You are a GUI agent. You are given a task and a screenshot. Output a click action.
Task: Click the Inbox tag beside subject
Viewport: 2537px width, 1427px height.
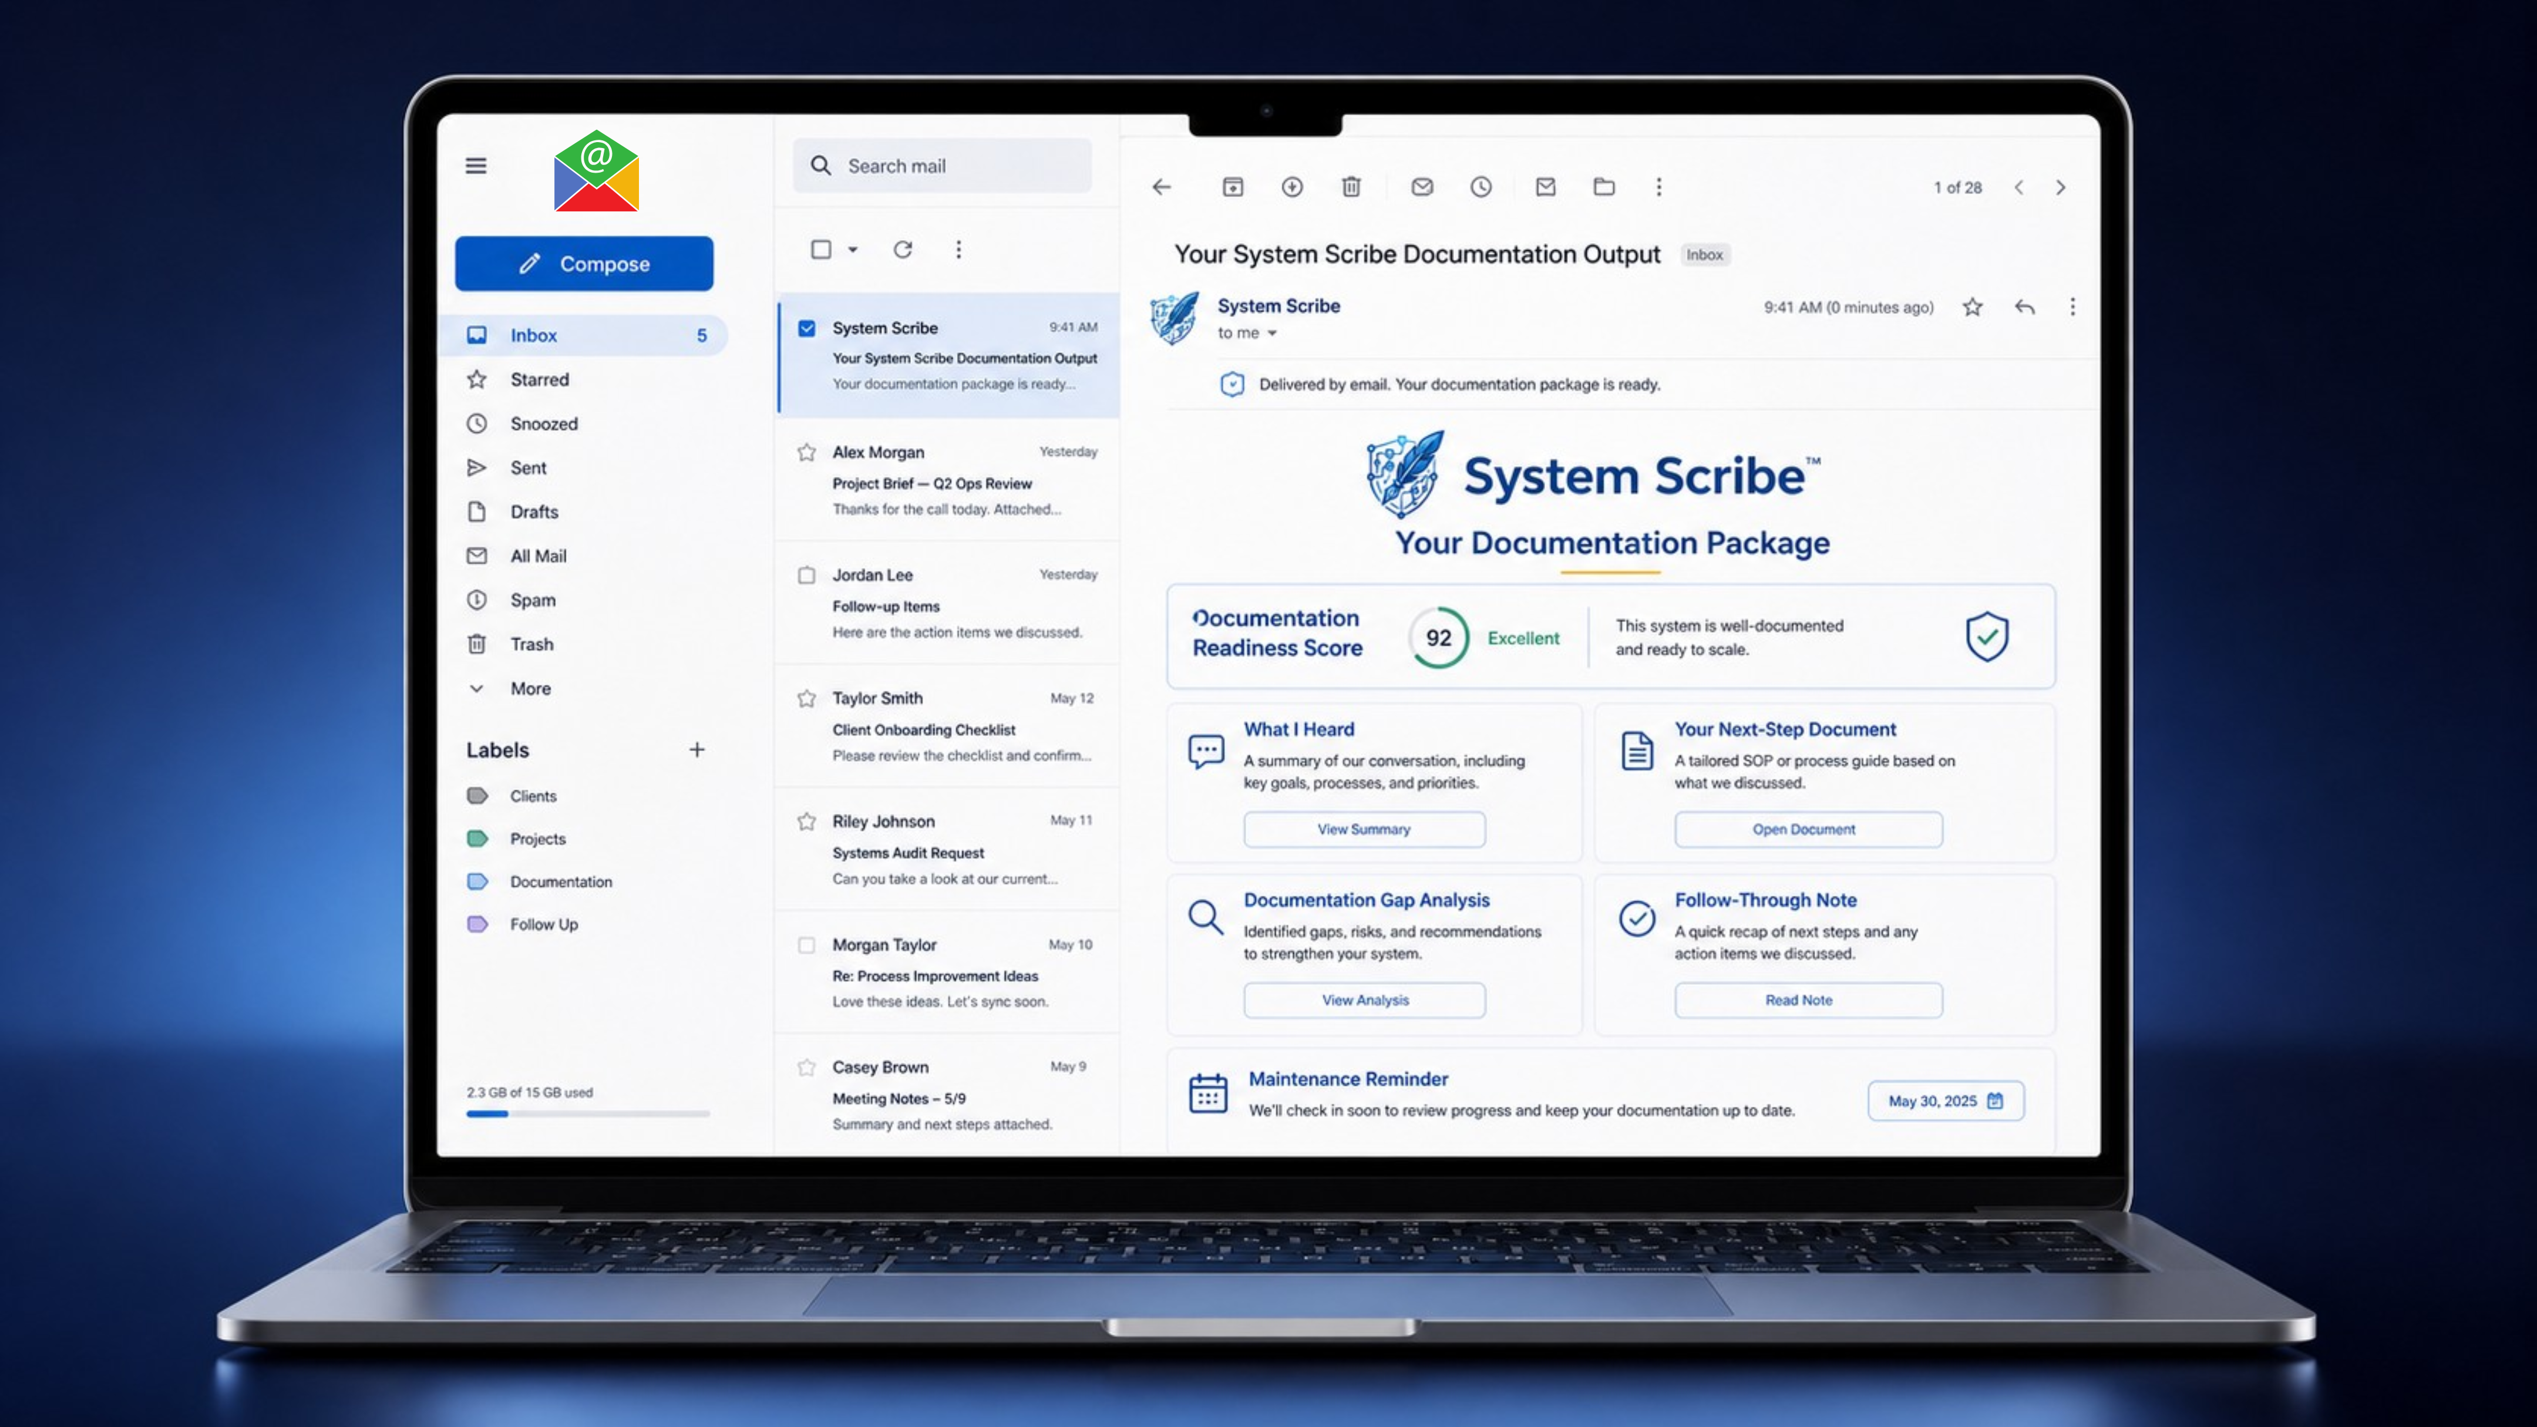1705,255
